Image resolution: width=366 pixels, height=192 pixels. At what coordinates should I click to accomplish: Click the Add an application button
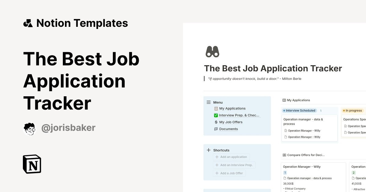point(231,157)
